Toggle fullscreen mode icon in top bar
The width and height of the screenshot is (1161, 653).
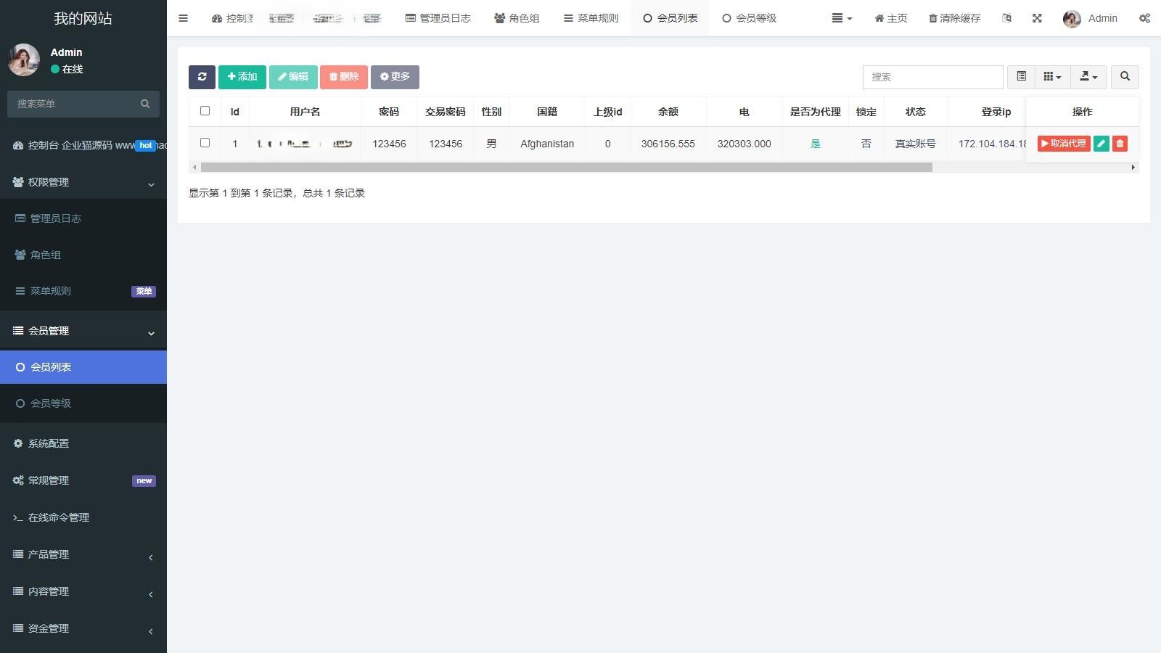point(1037,18)
